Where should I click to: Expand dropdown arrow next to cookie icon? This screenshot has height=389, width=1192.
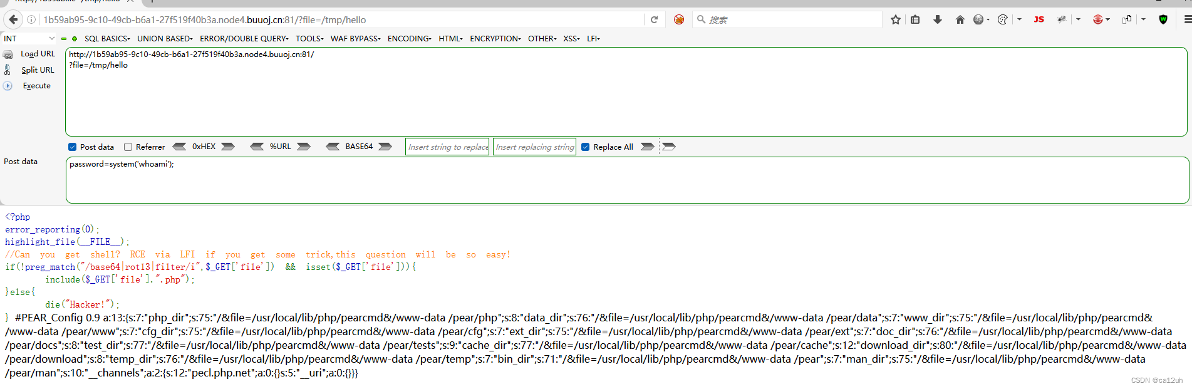point(1019,19)
